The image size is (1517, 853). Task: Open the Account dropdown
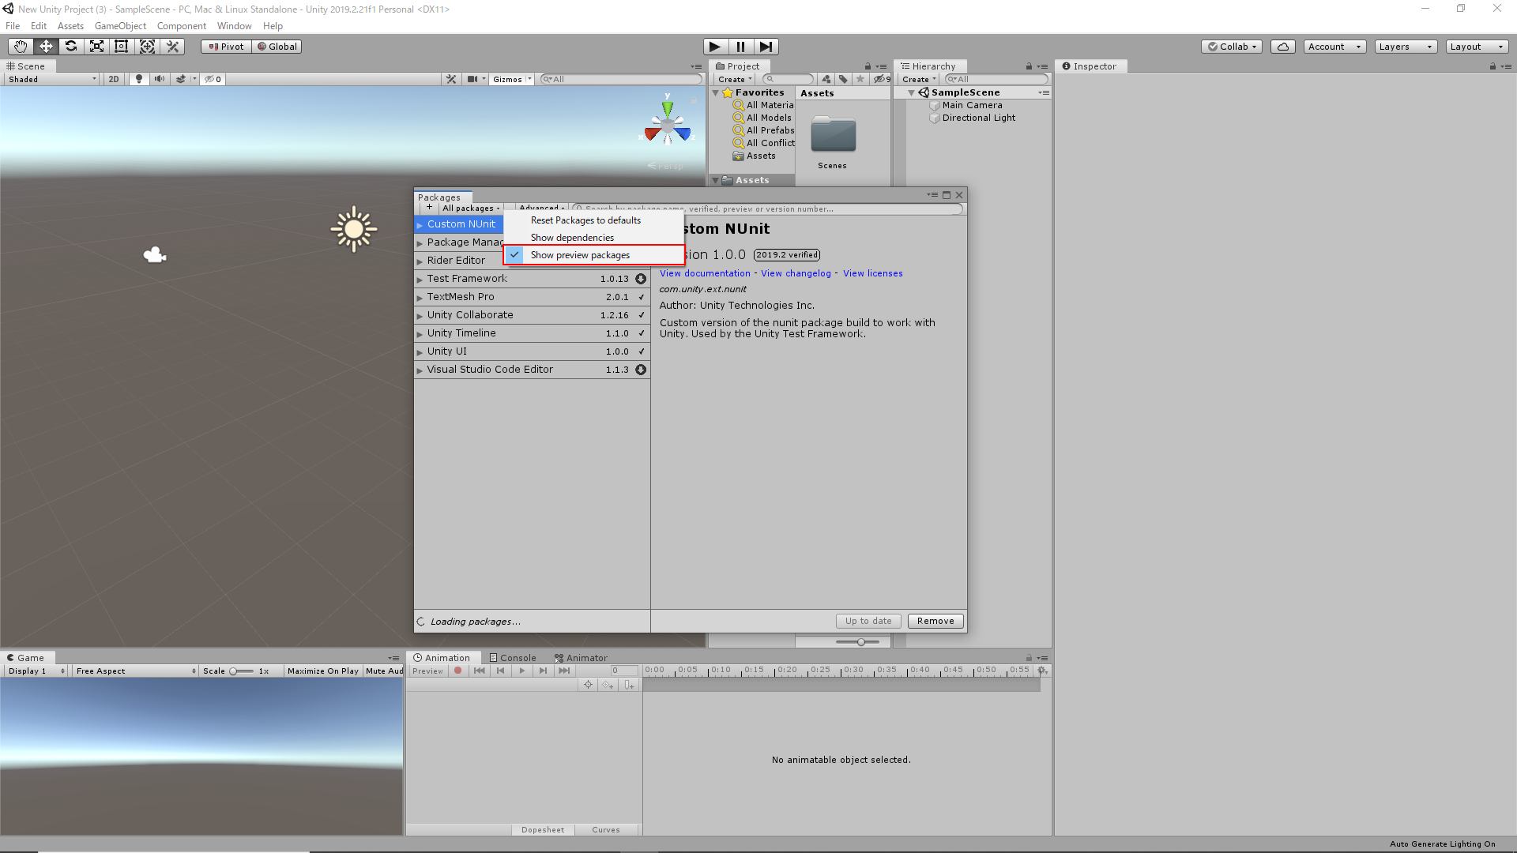[1334, 47]
